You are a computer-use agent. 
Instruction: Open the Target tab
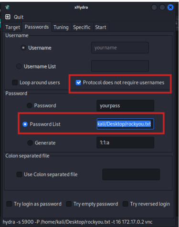12,27
